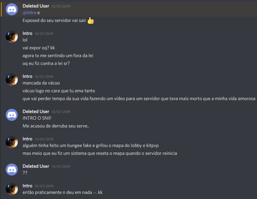
Task: Click Intro's avatar beside 'mancada da vácuo'
Action: [12, 80]
